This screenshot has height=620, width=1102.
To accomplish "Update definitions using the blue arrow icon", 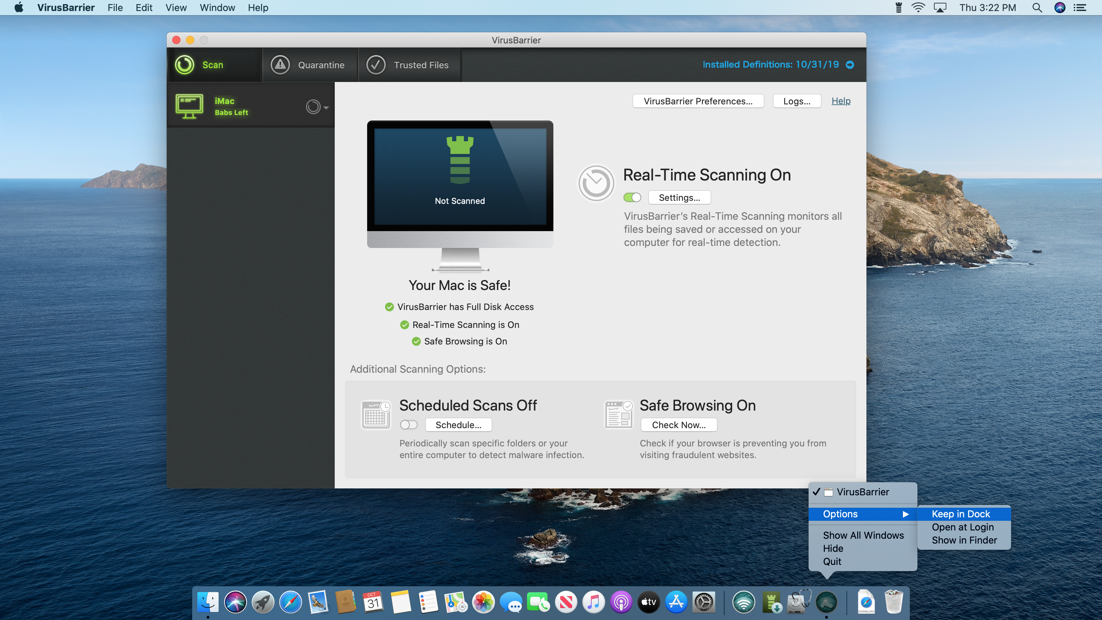I will coord(850,65).
